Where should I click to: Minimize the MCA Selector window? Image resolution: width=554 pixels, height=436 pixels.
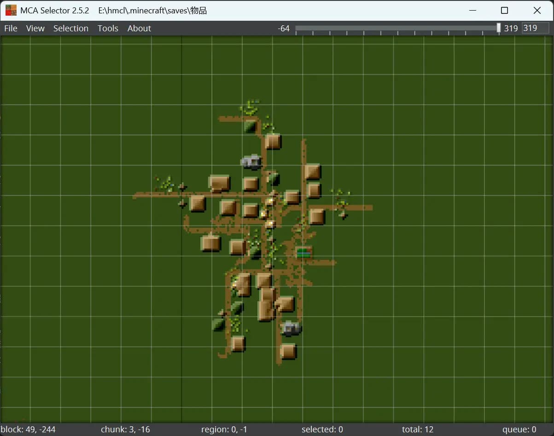click(472, 10)
